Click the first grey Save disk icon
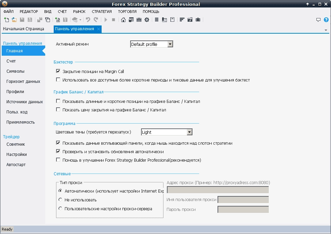This screenshot has width=331, height=234. pos(22,20)
